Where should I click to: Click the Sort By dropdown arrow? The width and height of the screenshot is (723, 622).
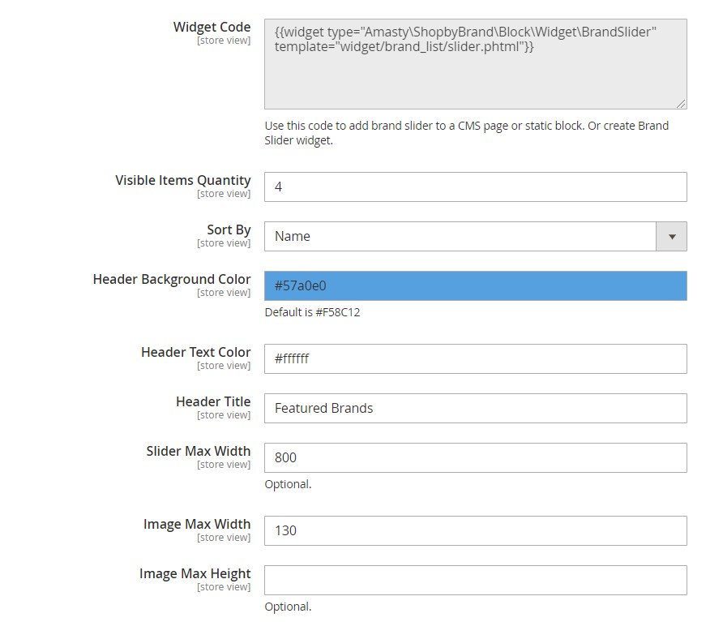click(671, 236)
